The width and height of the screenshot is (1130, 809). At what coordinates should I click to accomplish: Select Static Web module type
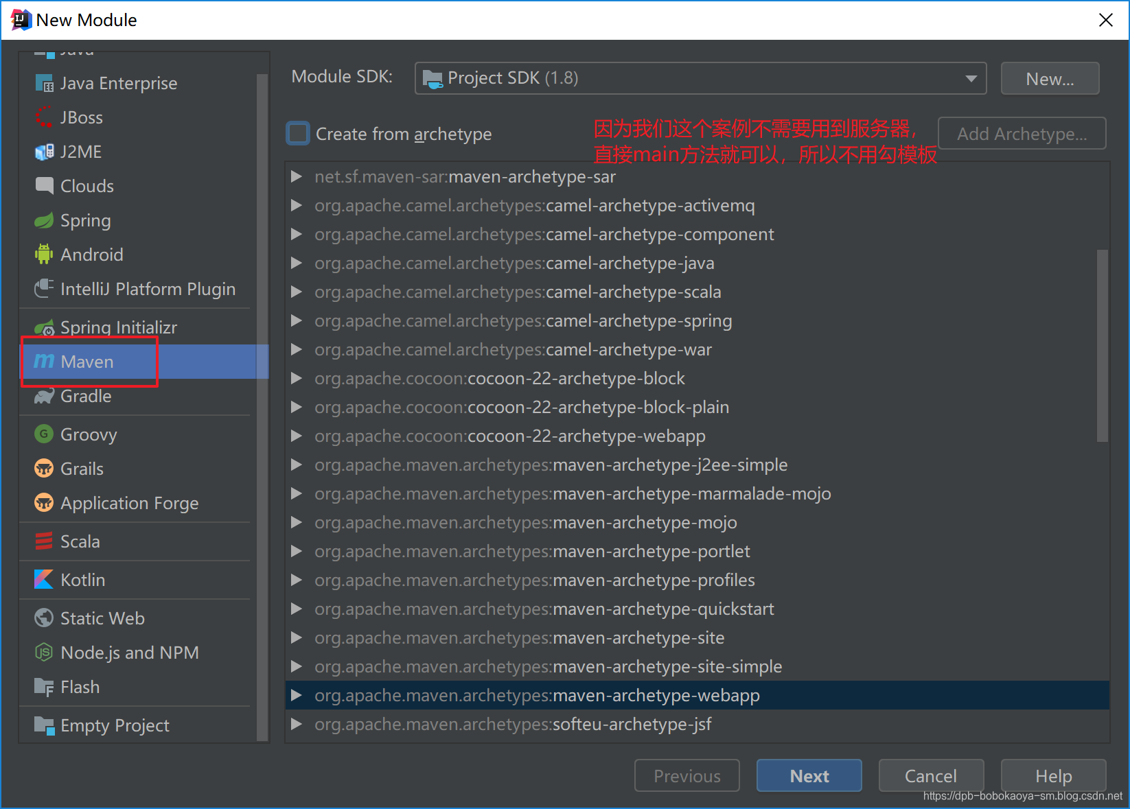tap(139, 618)
